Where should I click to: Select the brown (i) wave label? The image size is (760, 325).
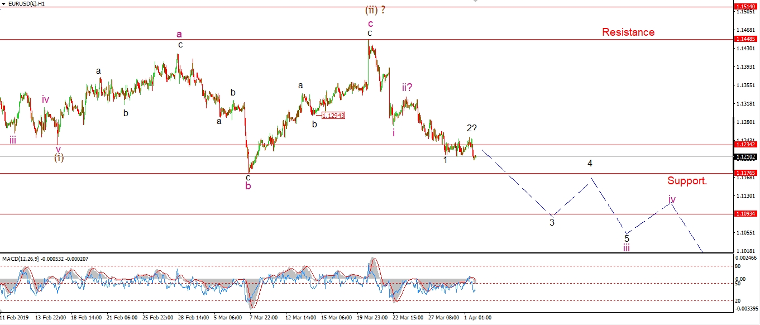point(59,157)
